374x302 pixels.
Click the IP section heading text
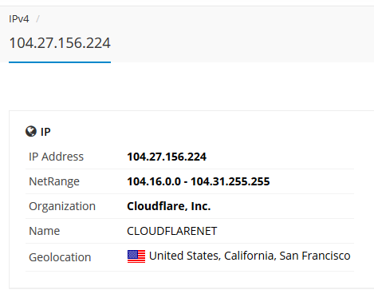pyautogui.click(x=45, y=132)
